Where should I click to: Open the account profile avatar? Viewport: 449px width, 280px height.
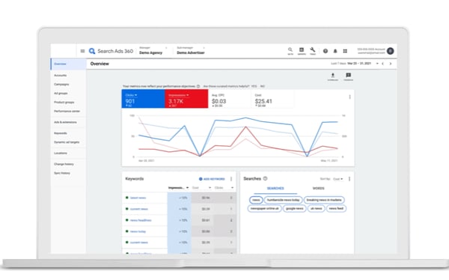tap(391, 51)
